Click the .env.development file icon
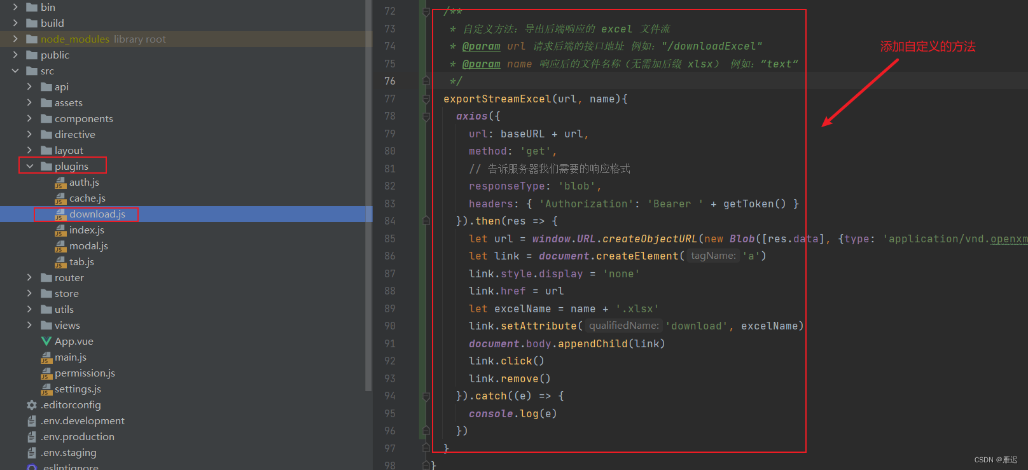This screenshot has height=470, width=1028. tap(32, 420)
